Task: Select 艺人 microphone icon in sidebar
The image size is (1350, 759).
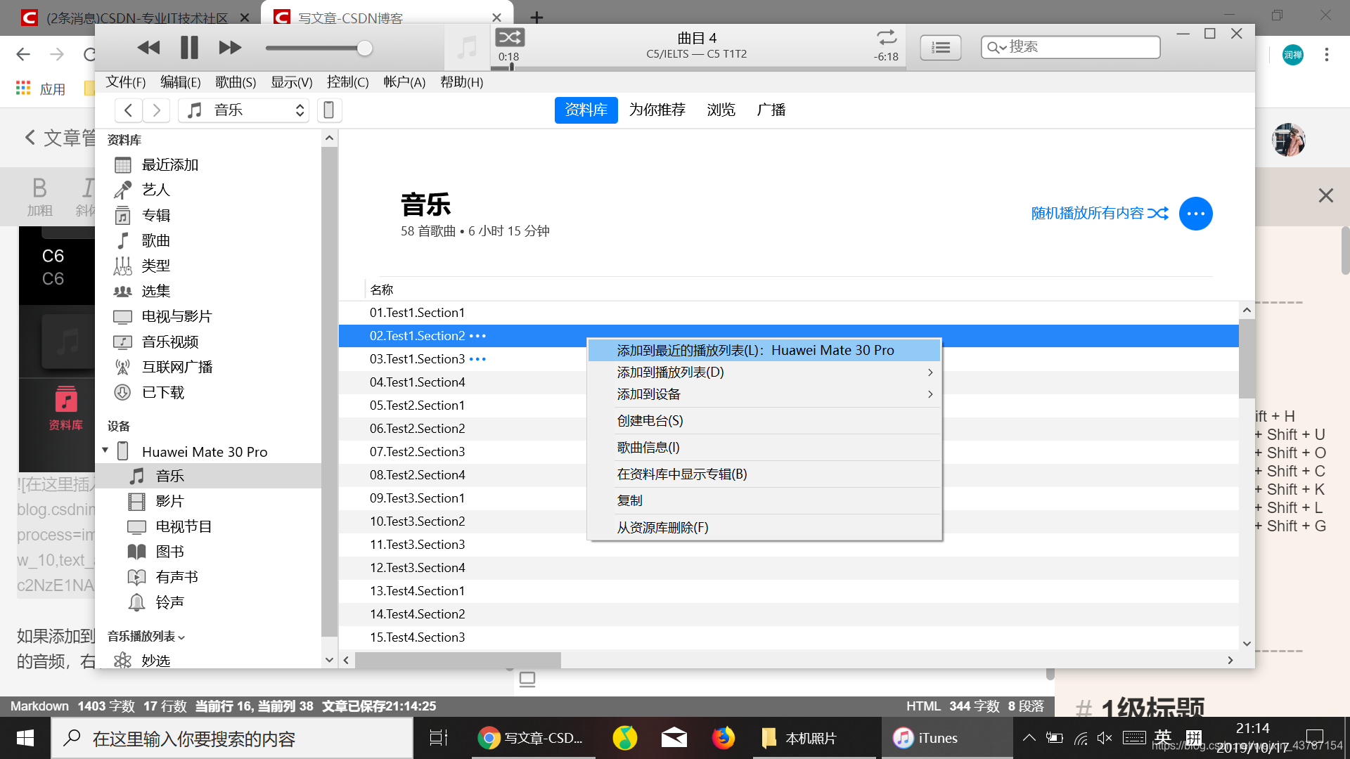Action: tap(123, 190)
